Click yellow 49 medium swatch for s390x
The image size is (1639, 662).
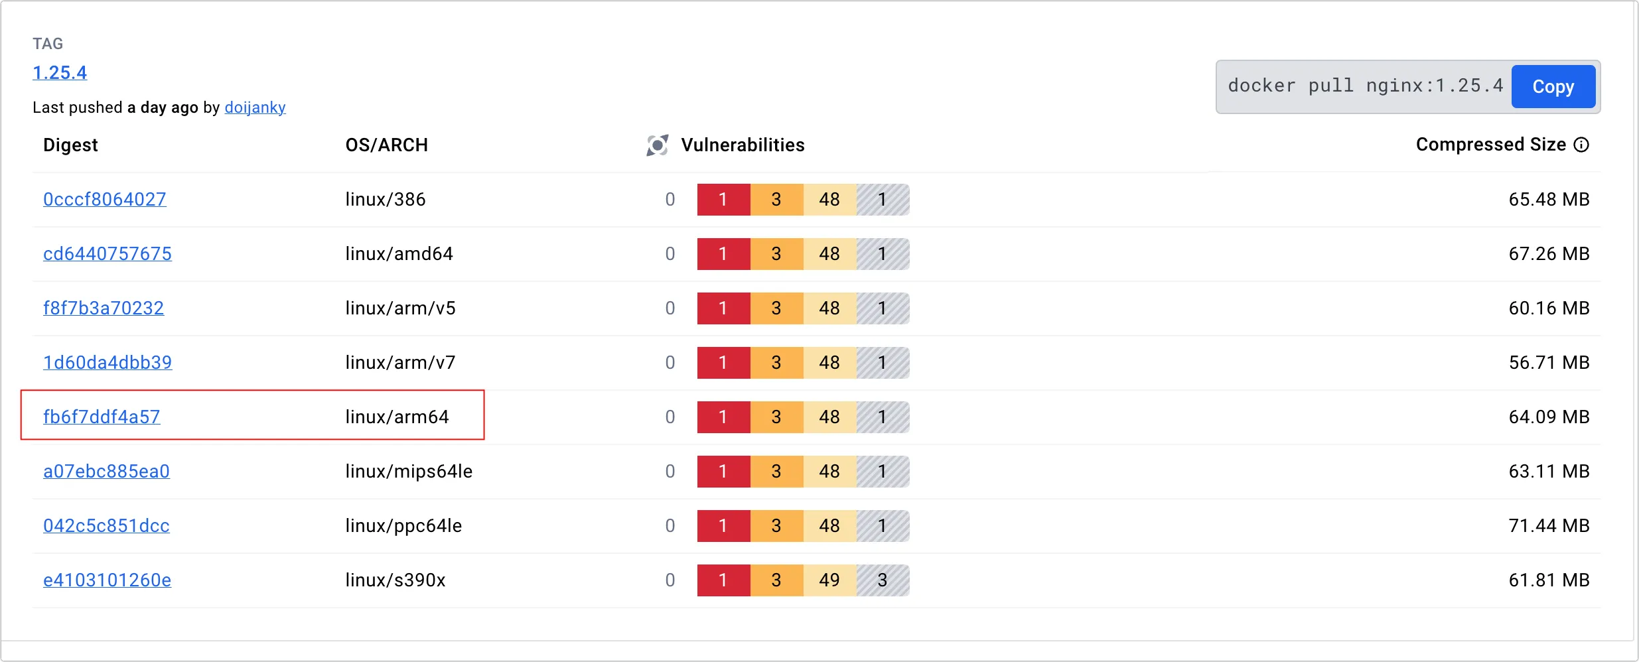click(x=829, y=580)
